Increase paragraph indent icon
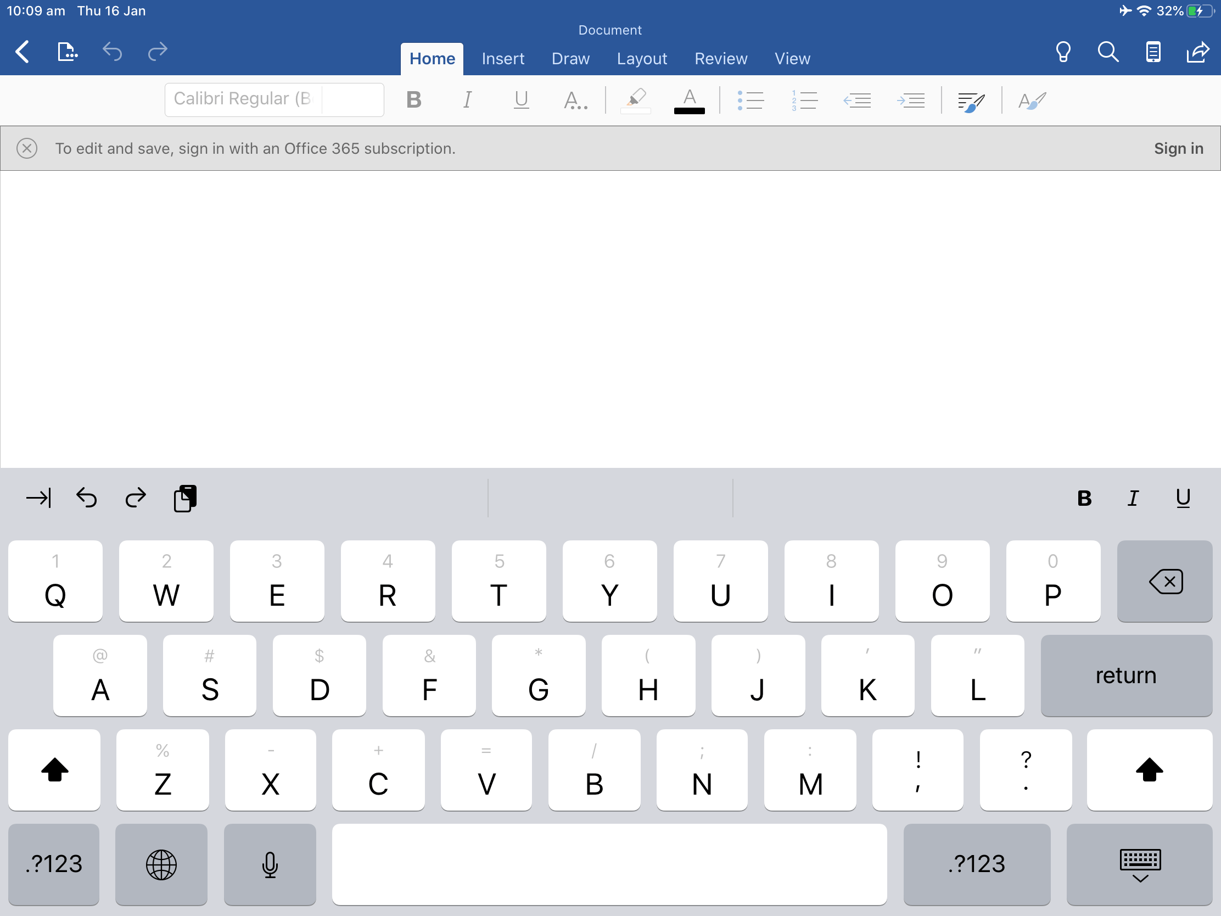This screenshot has width=1221, height=916. 911,100
